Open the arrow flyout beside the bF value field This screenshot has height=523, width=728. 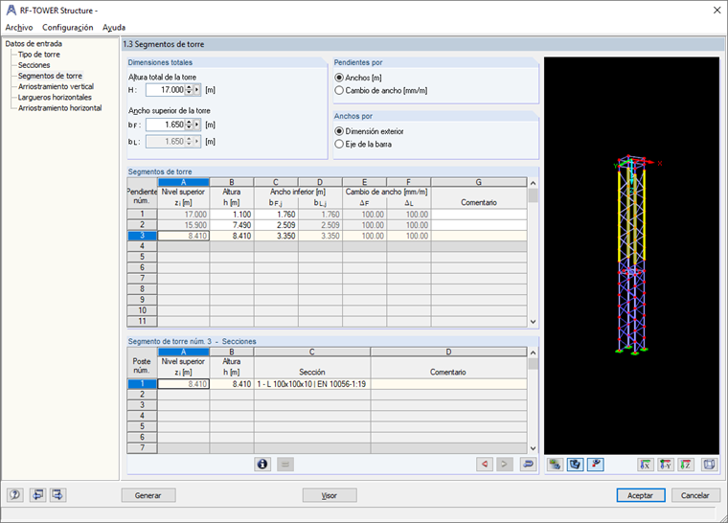click(x=197, y=125)
